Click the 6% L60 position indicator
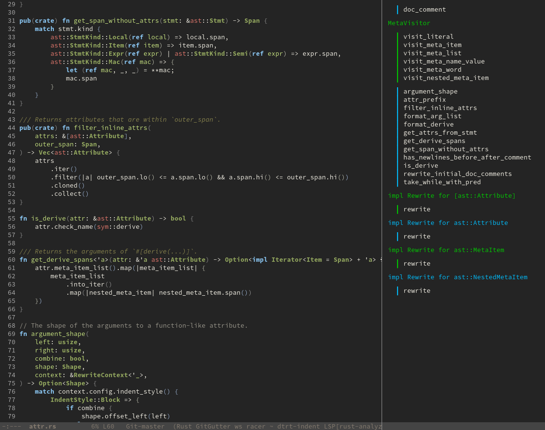The width and height of the screenshot is (545, 430). click(102, 426)
